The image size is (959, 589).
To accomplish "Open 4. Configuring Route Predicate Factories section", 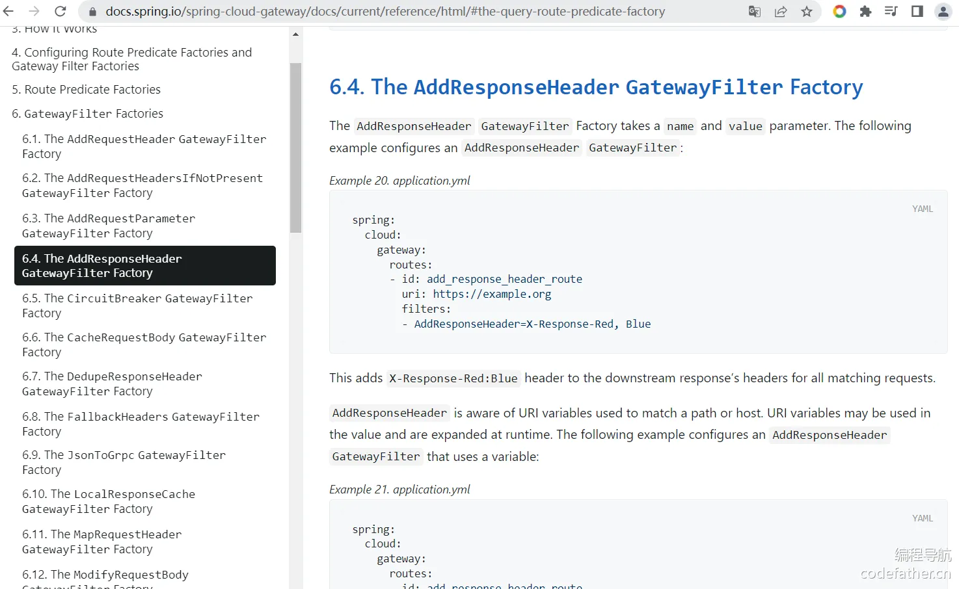I will click(x=131, y=59).
